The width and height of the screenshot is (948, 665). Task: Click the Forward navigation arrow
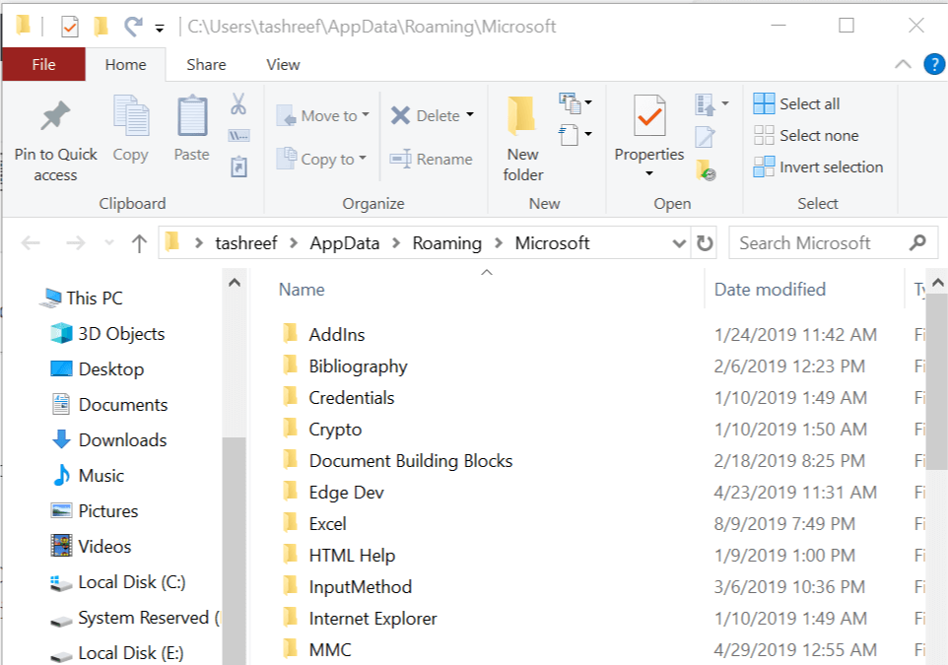pyautogui.click(x=76, y=243)
